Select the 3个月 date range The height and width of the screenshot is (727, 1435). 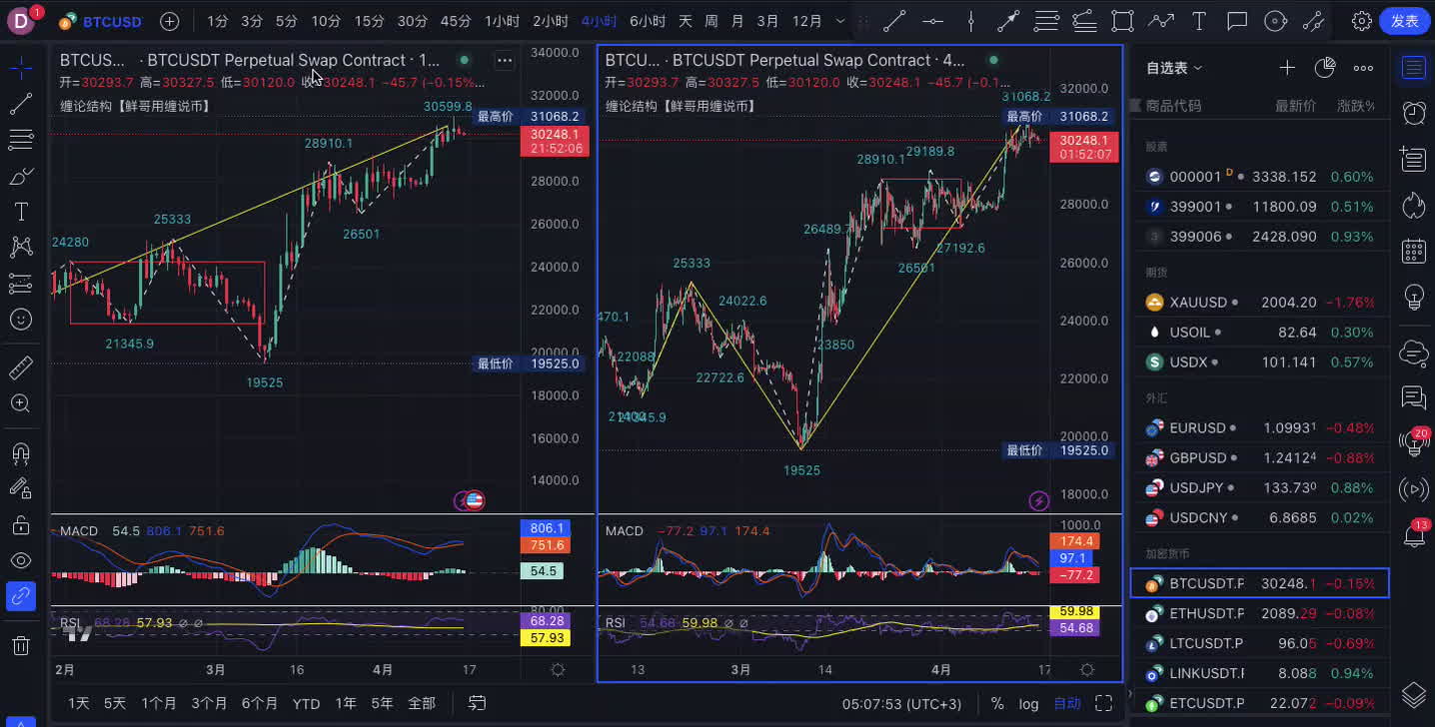(x=210, y=703)
